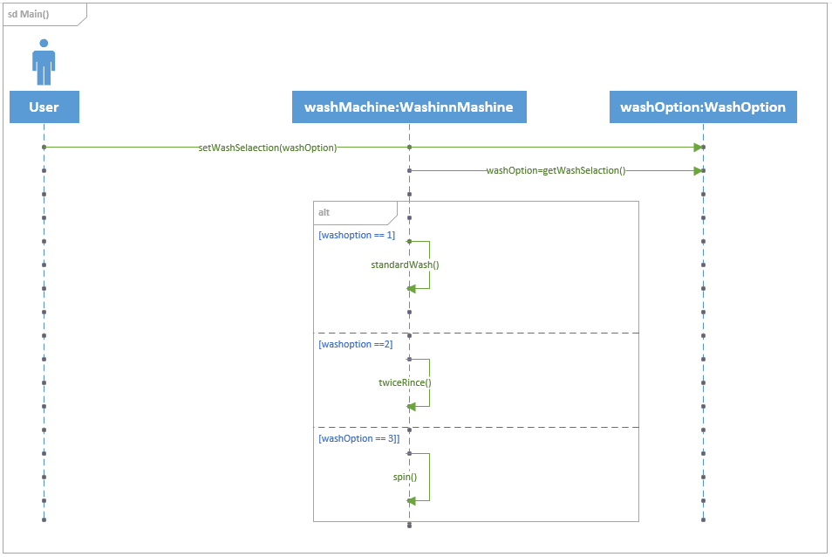Click the setWashSelaection(washOption) message text
Screen dimensions: 832x557
[x=268, y=148]
